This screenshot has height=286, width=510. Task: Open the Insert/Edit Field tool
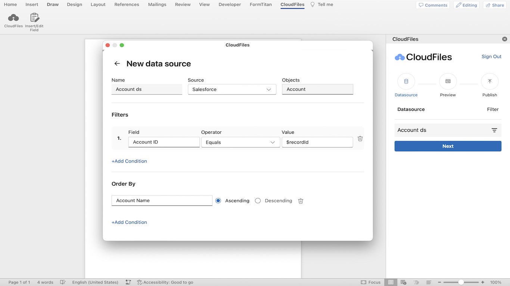point(34,18)
